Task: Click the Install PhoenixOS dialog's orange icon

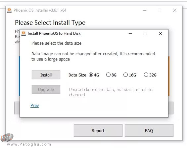Action: click(x=23, y=33)
